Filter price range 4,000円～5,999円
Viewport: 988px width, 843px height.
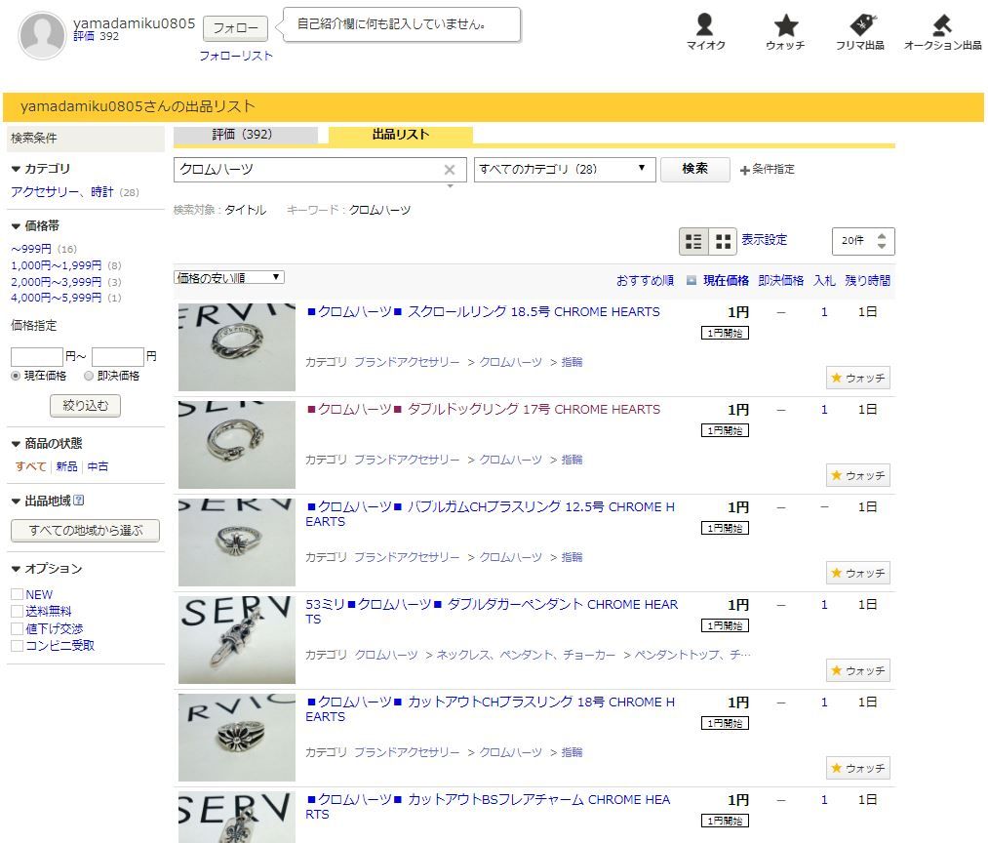coord(56,298)
